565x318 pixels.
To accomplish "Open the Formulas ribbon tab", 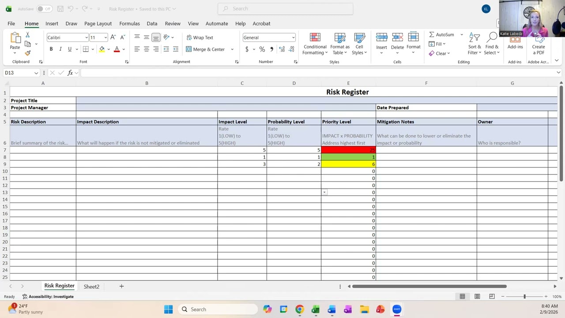I will pyautogui.click(x=129, y=23).
